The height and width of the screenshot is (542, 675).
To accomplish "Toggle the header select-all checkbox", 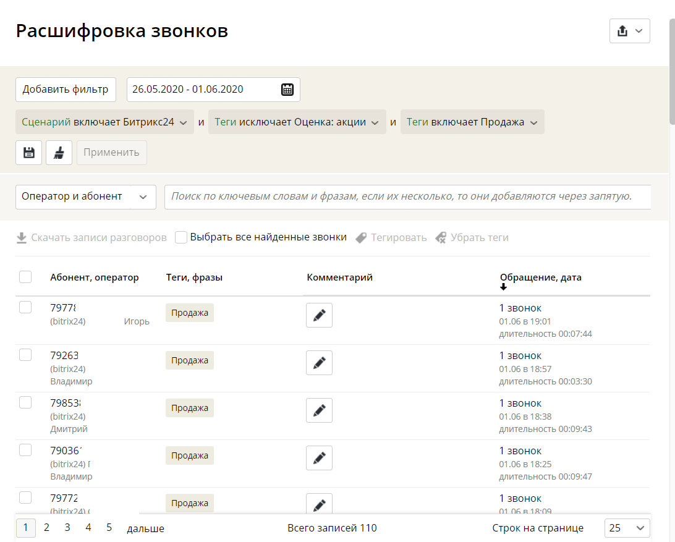I will 25,277.
